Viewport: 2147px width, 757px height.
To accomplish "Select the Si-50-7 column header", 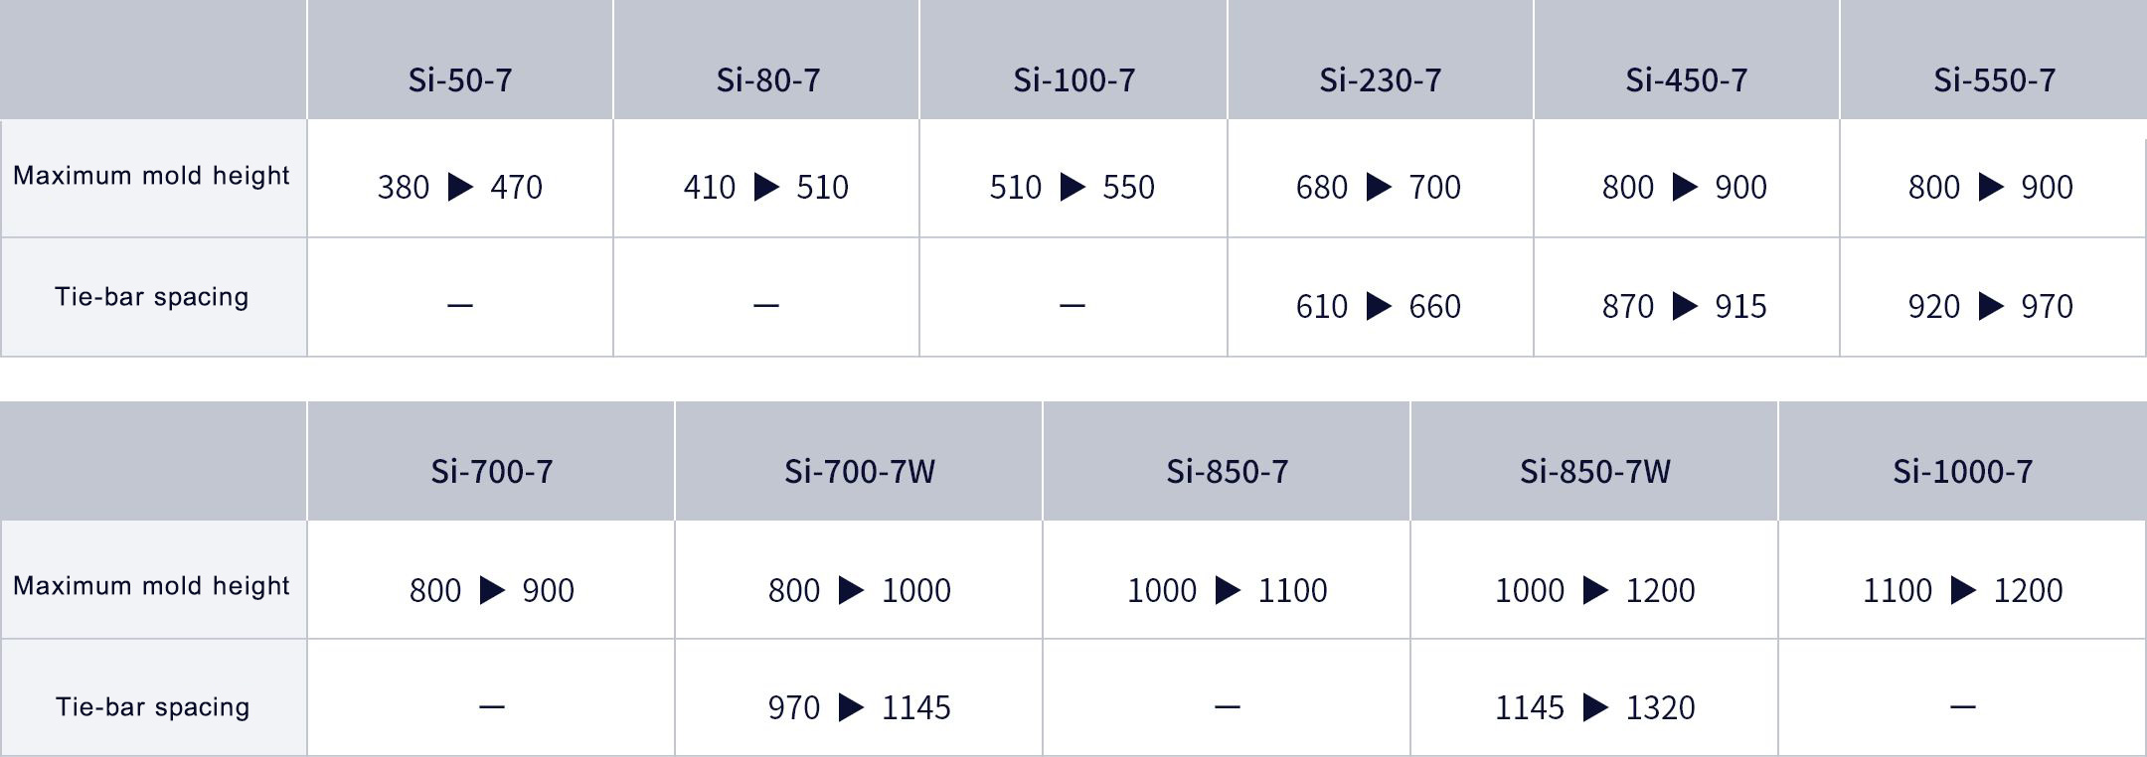I will [x=460, y=79].
